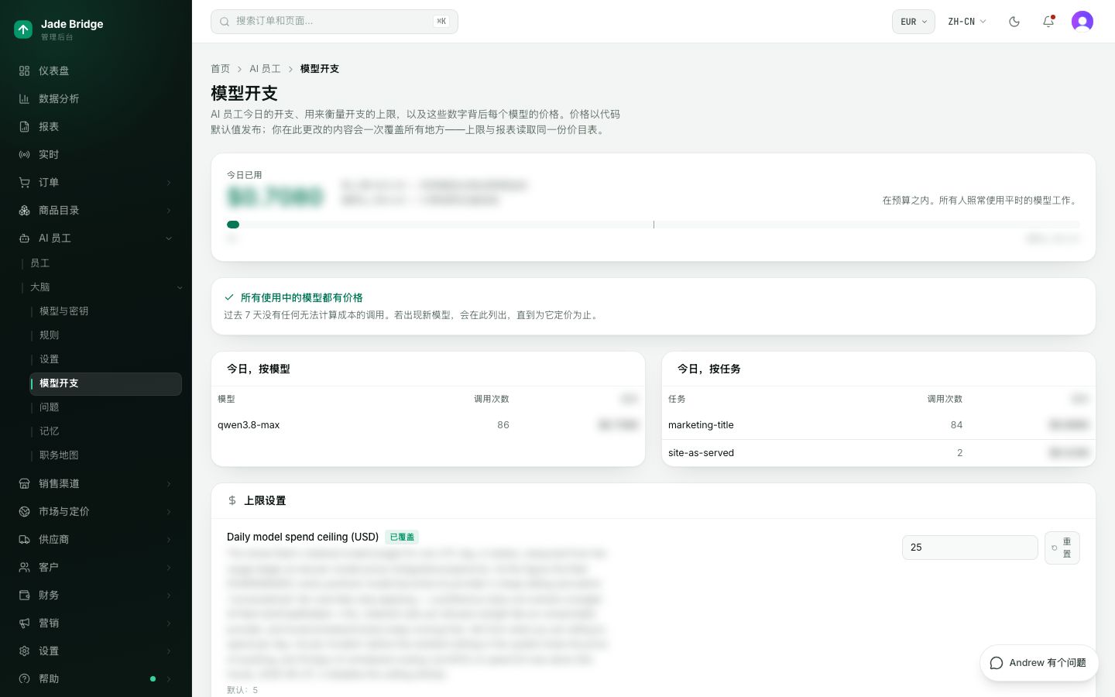Collapse the 大脑 subsection chevron
Viewport: 1115px width, 697px height.
(180, 287)
